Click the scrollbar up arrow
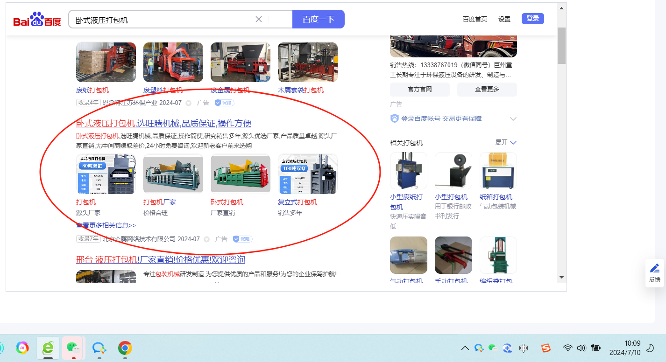The image size is (666, 362). [561, 8]
